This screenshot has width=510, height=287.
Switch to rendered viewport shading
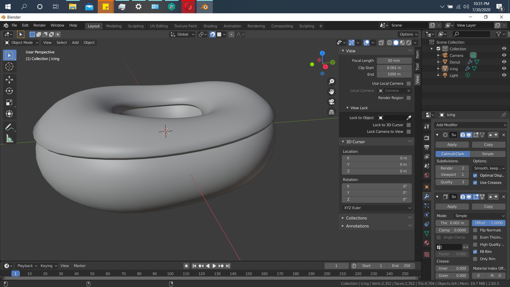click(x=409, y=43)
